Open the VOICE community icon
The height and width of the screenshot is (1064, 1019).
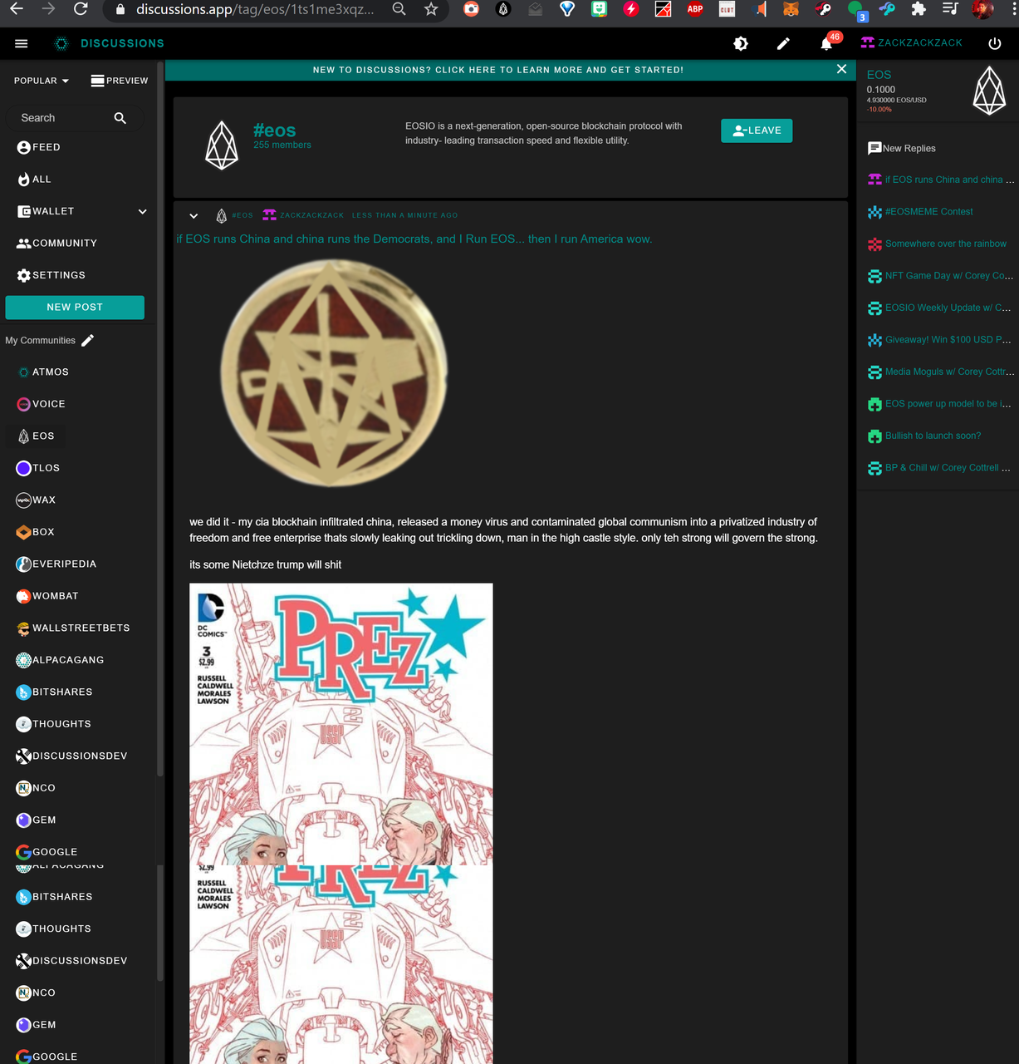coord(24,404)
